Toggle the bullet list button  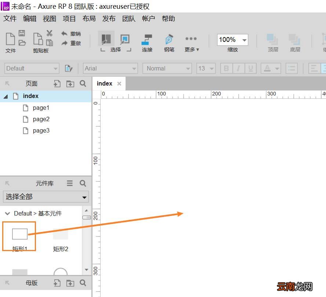tap(291, 68)
